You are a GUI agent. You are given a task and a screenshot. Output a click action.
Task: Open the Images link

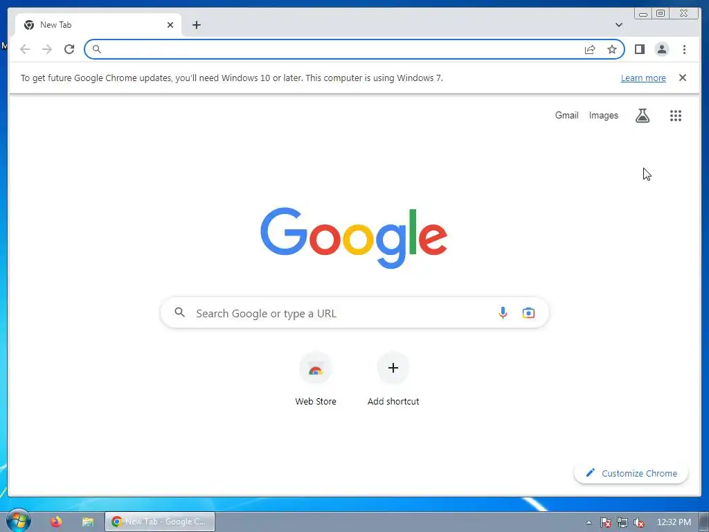click(603, 116)
